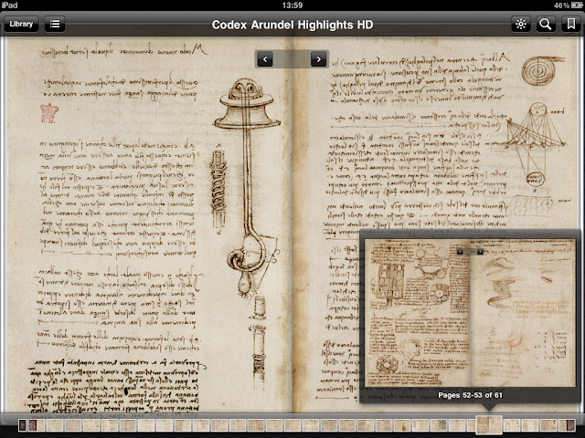The height and width of the screenshot is (438, 585).
Task: Select the highlighted pages 52-53 strip thumbnail
Action: pyautogui.click(x=489, y=425)
